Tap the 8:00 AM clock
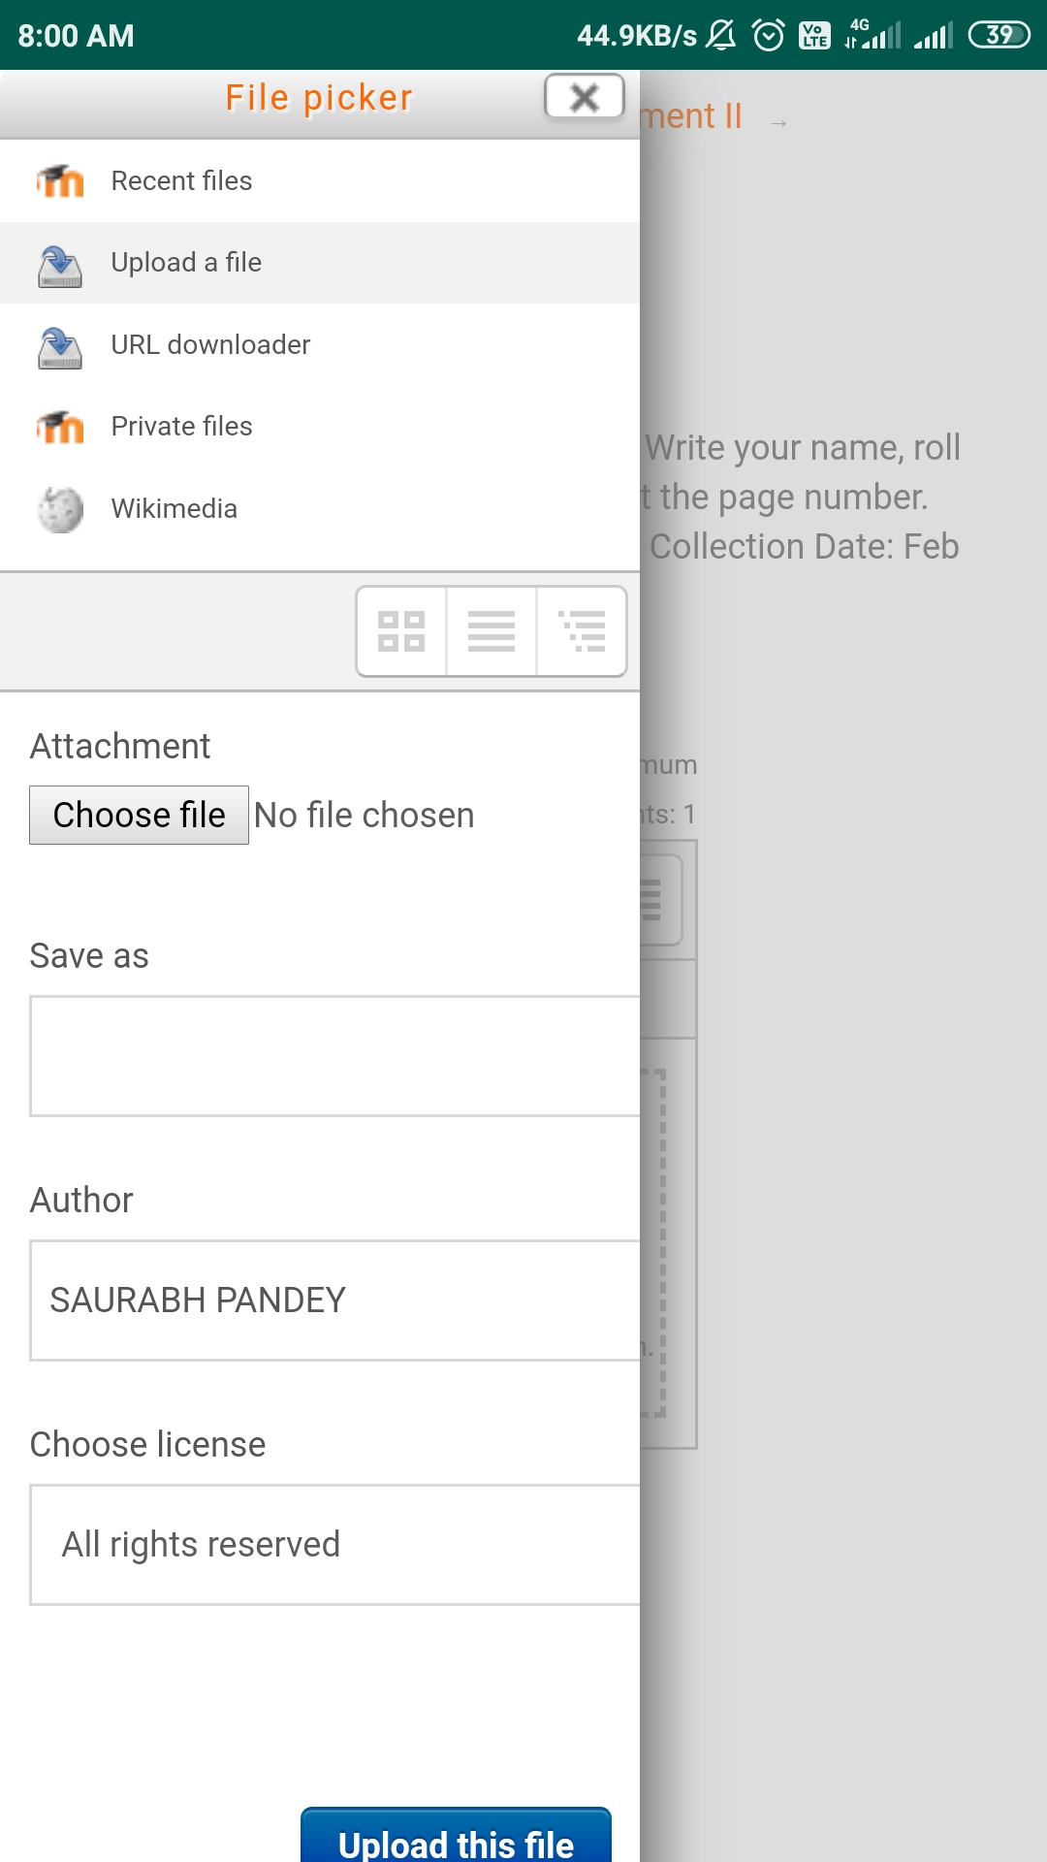Image resolution: width=1047 pixels, height=1862 pixels. point(76,36)
